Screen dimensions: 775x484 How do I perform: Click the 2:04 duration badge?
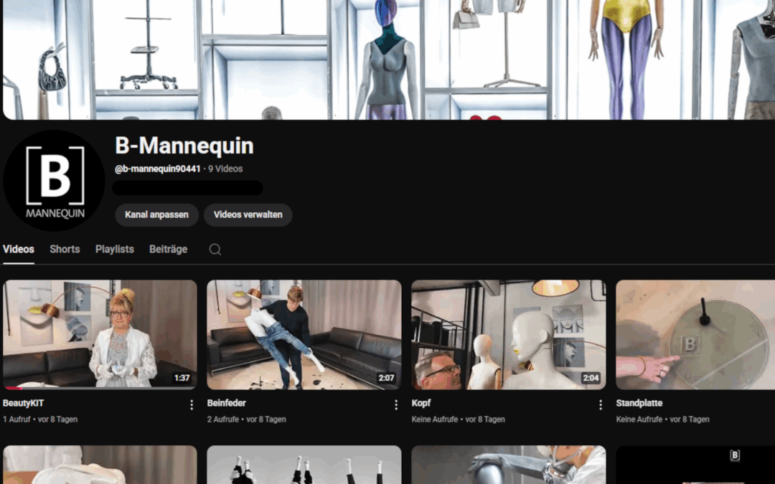click(591, 378)
